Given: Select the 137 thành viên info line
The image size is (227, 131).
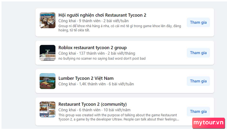Looking at the screenshot, I should coord(97,53).
